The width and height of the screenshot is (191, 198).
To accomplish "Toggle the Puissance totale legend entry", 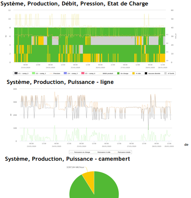I will pyautogui.click(x=122, y=152).
